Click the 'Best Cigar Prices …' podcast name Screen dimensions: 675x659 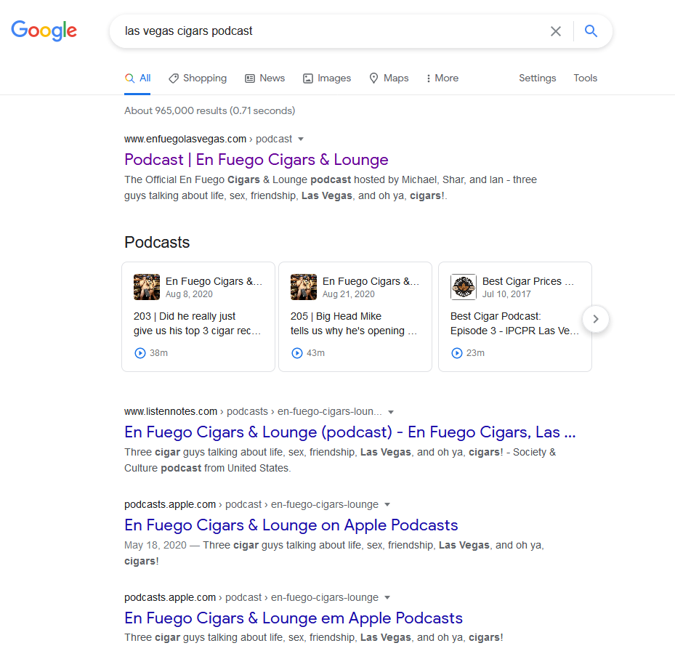[528, 281]
